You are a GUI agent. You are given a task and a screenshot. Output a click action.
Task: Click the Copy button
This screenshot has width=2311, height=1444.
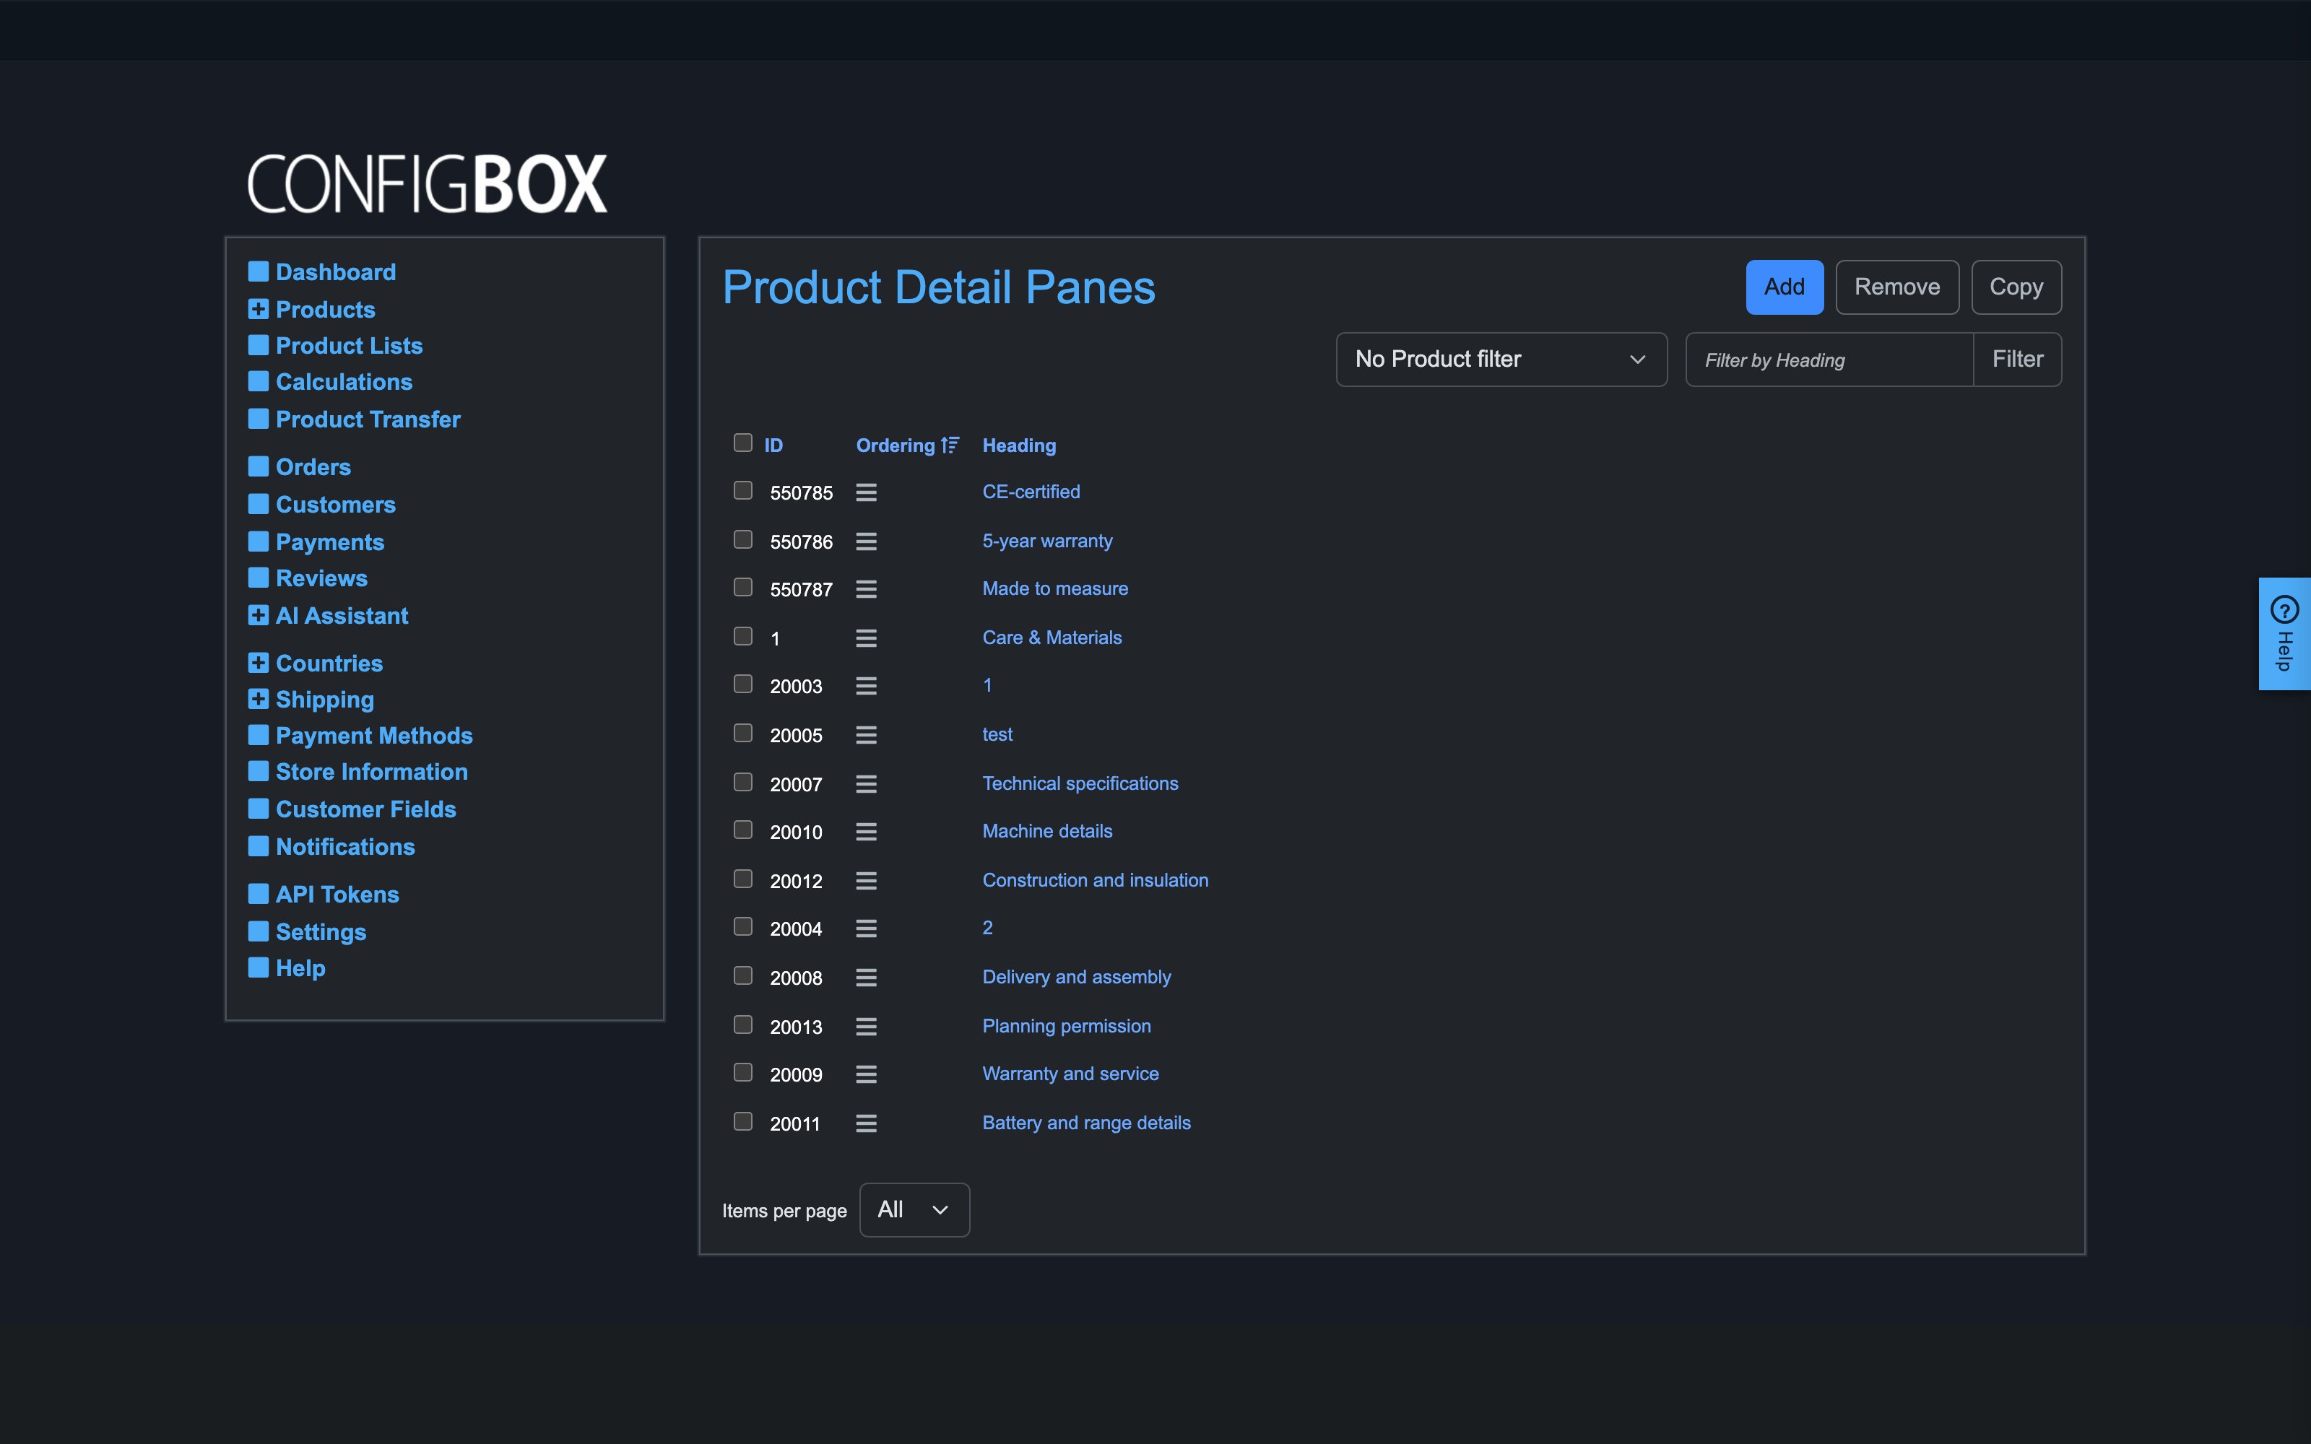pos(2016,287)
